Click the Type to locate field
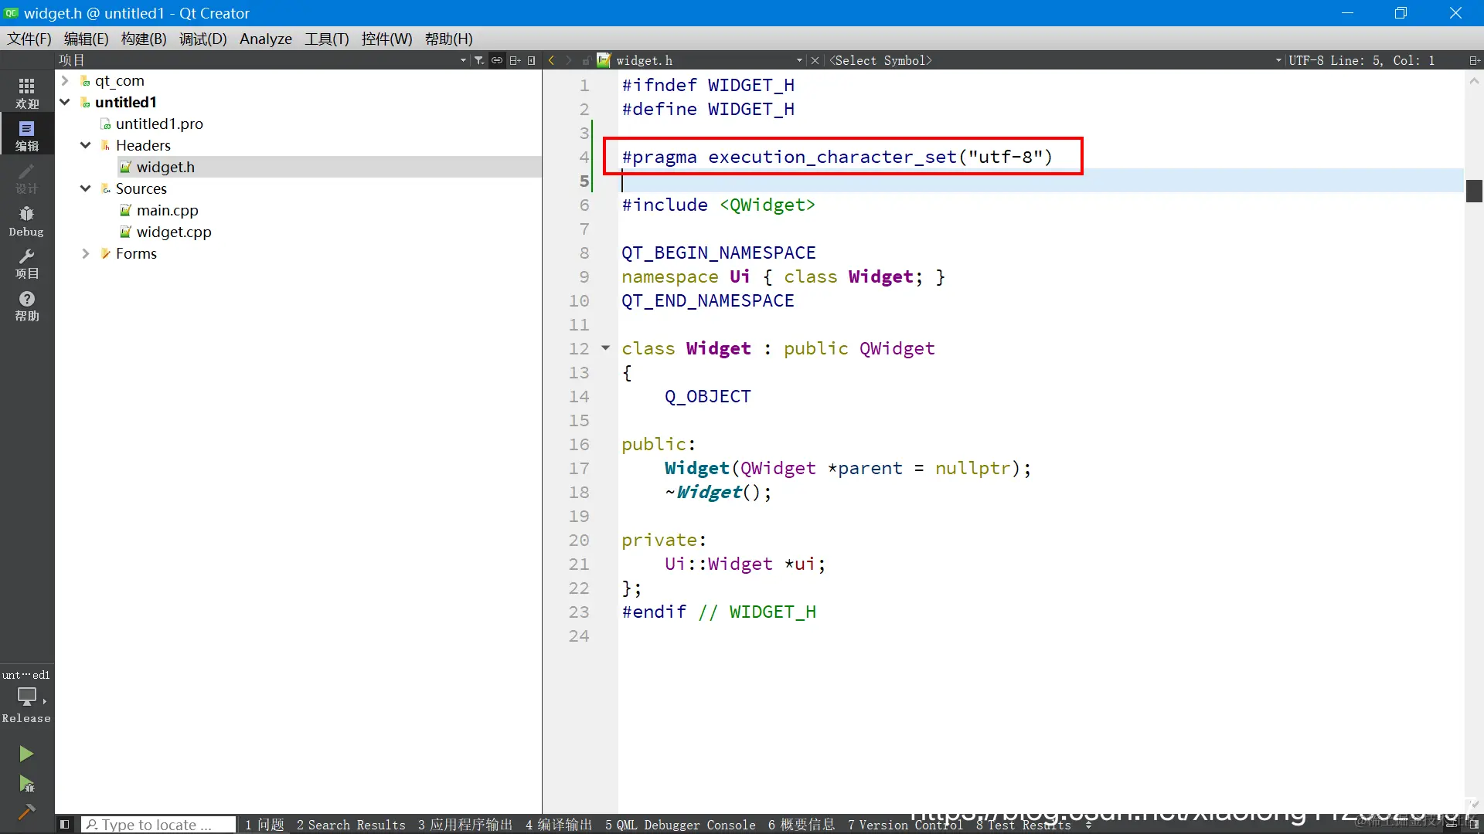The height and width of the screenshot is (834, 1484). [158, 825]
